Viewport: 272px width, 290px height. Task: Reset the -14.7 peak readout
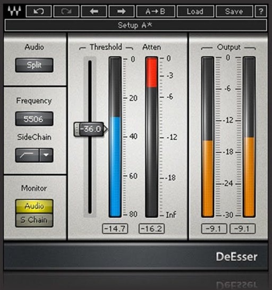(115, 228)
